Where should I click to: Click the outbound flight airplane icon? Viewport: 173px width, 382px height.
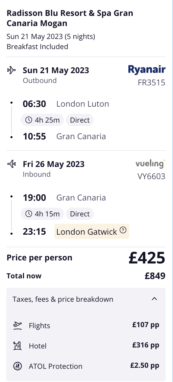pyautogui.click(x=11, y=70)
